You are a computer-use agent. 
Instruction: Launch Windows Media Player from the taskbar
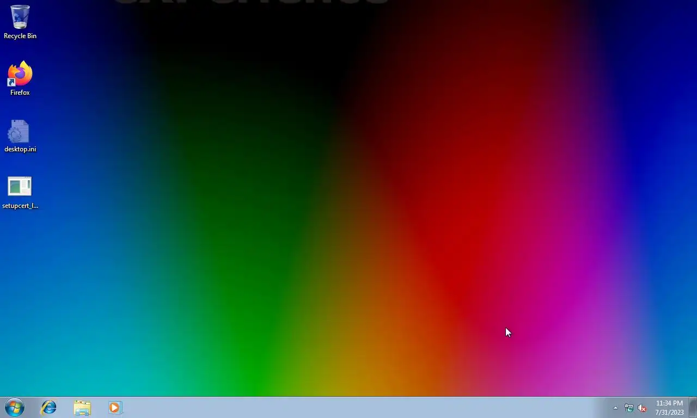click(115, 407)
